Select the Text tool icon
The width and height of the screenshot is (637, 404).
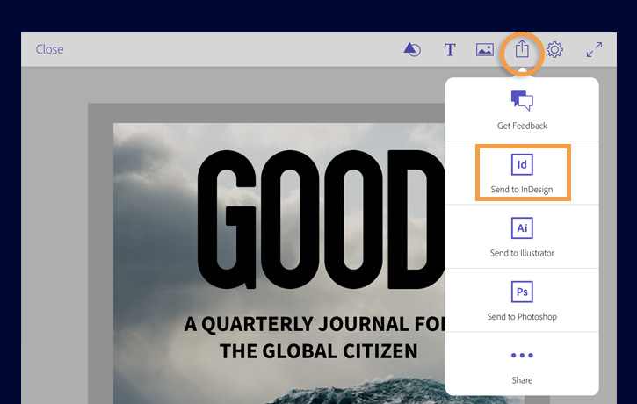click(450, 50)
